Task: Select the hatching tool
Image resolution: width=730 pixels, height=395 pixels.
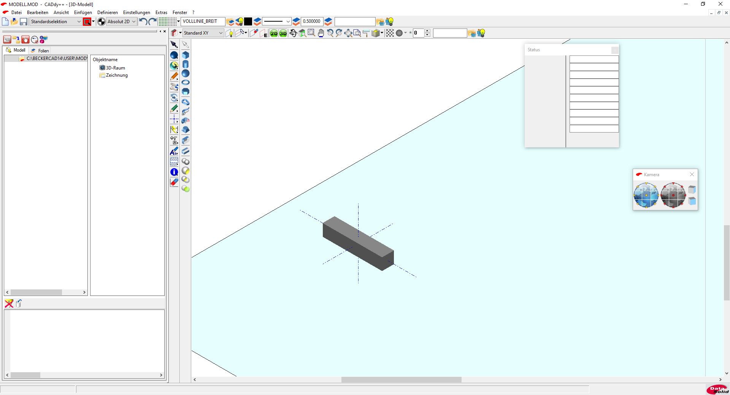Action: click(174, 161)
